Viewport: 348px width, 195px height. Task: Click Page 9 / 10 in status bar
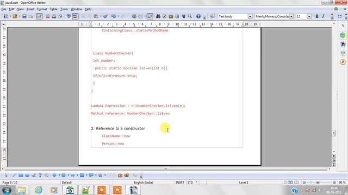(x=10, y=183)
